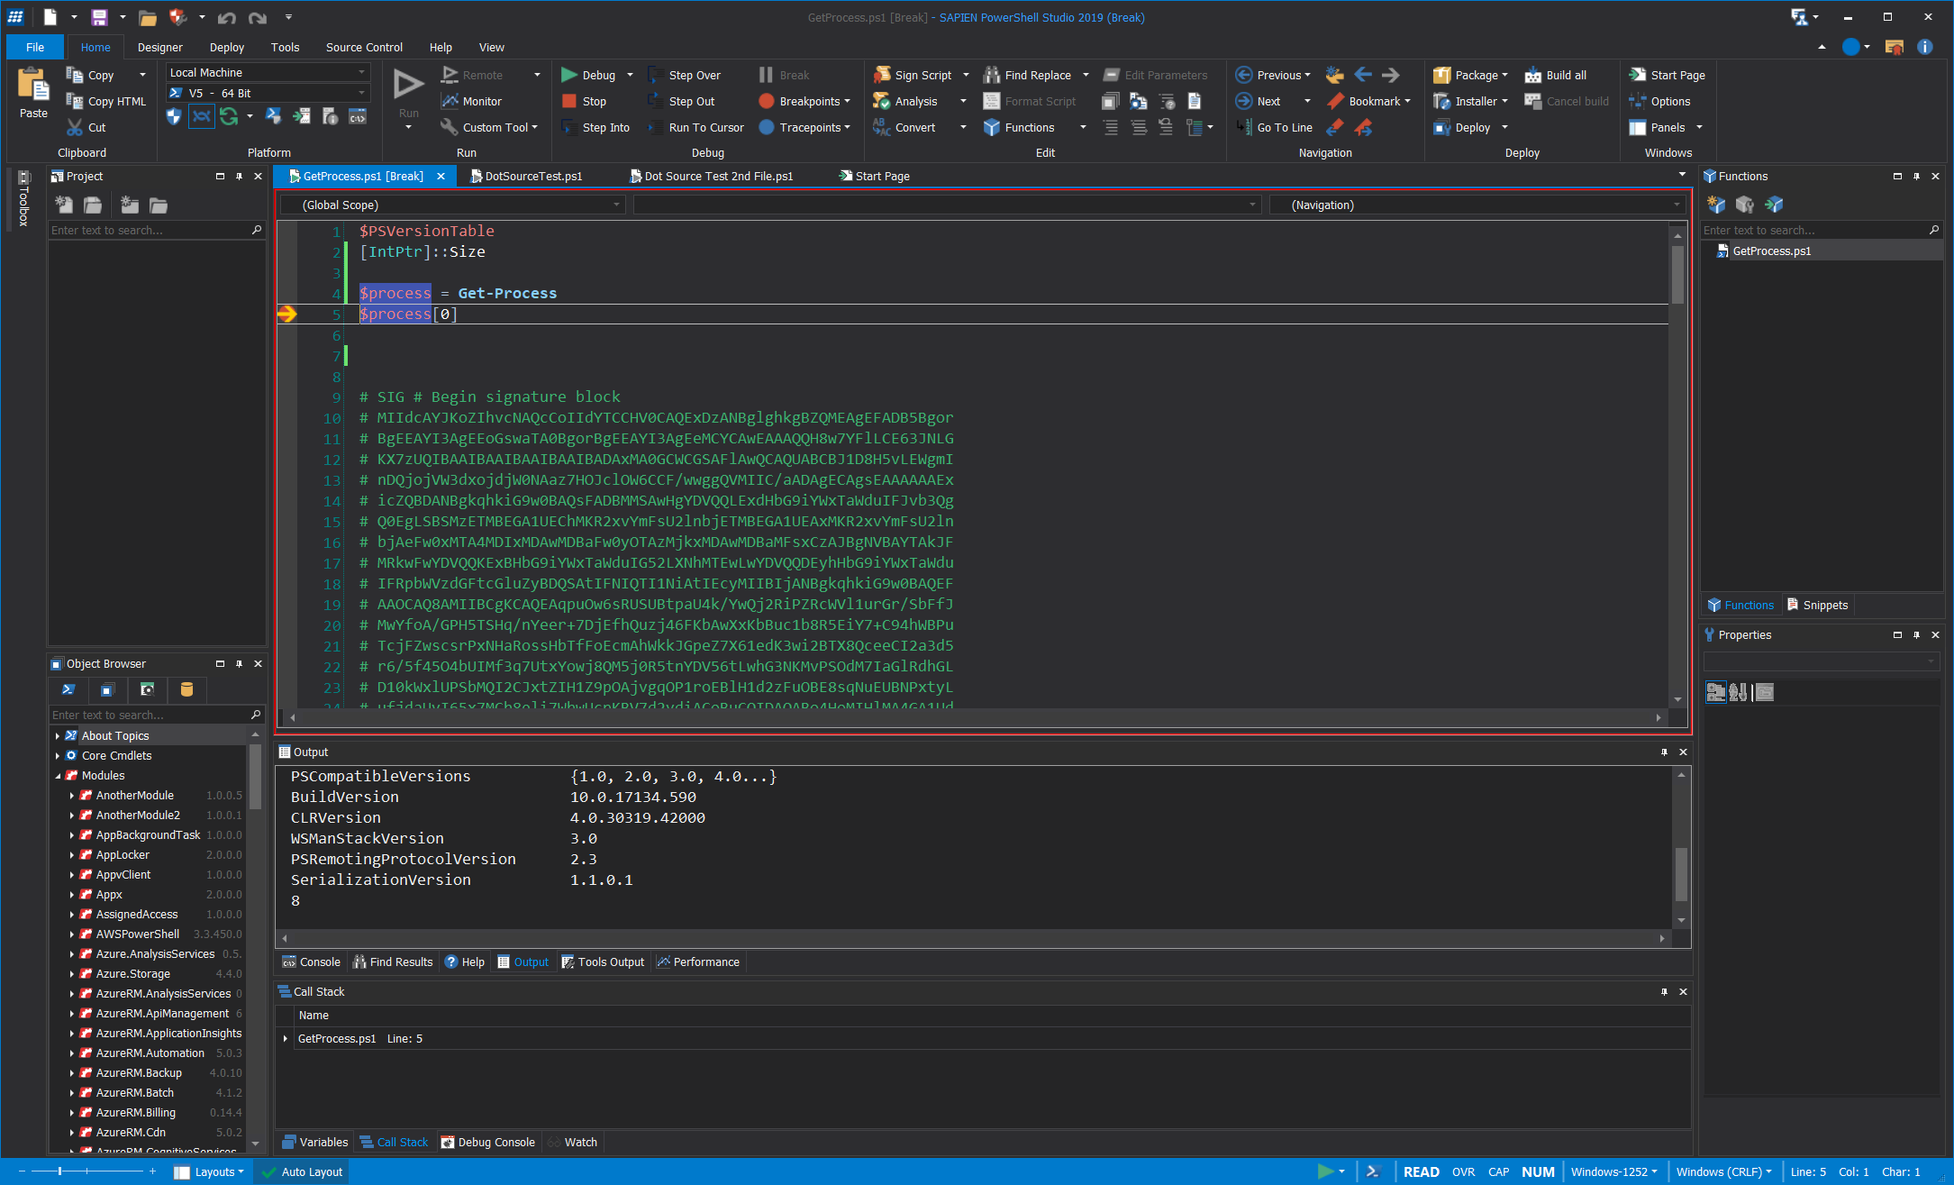Expand the Tracepoints dropdown
This screenshot has width=1954, height=1185.
coord(848,127)
